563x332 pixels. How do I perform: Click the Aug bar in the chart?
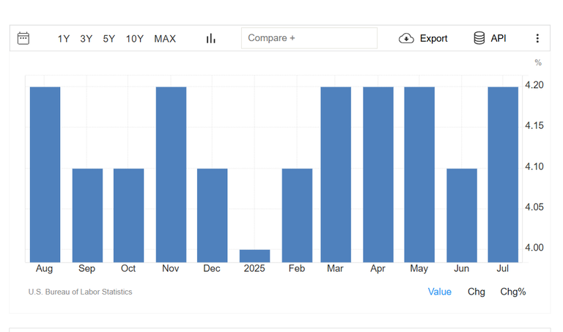pos(45,174)
